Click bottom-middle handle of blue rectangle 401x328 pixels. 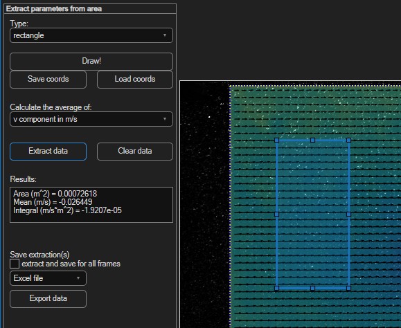[312, 289]
